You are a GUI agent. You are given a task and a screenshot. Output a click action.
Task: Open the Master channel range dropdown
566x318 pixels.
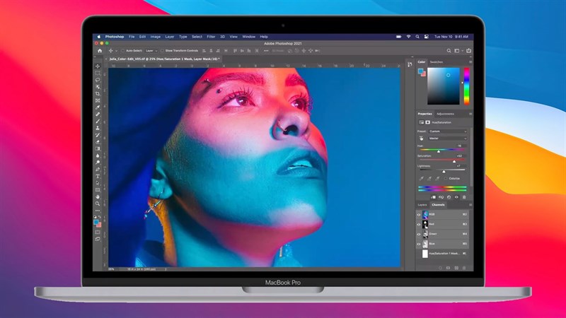click(448, 139)
